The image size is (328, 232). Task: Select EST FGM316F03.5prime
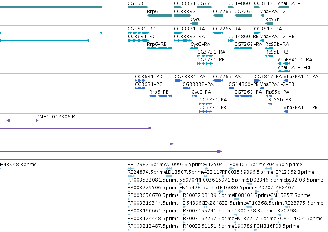(276, 226)
